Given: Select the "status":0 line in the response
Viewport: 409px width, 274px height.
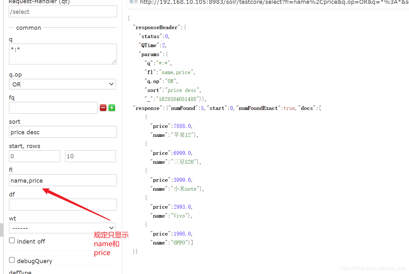Looking at the screenshot, I should 154,36.
